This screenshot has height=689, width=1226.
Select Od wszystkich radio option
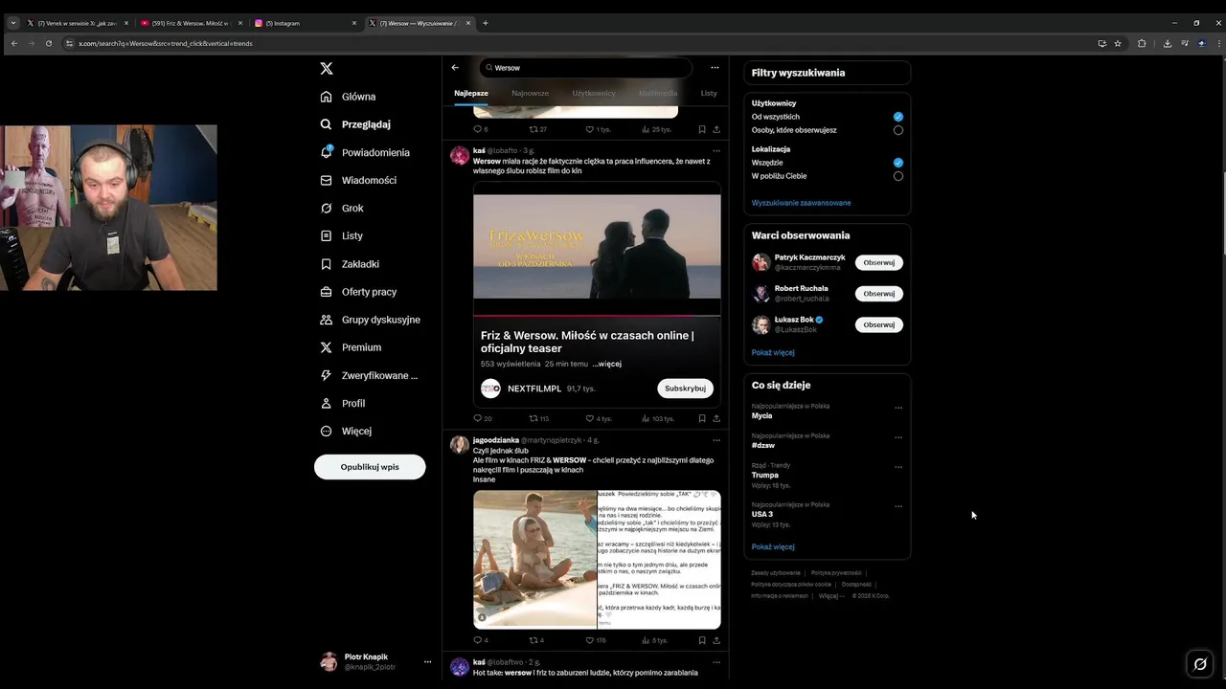pos(898,117)
